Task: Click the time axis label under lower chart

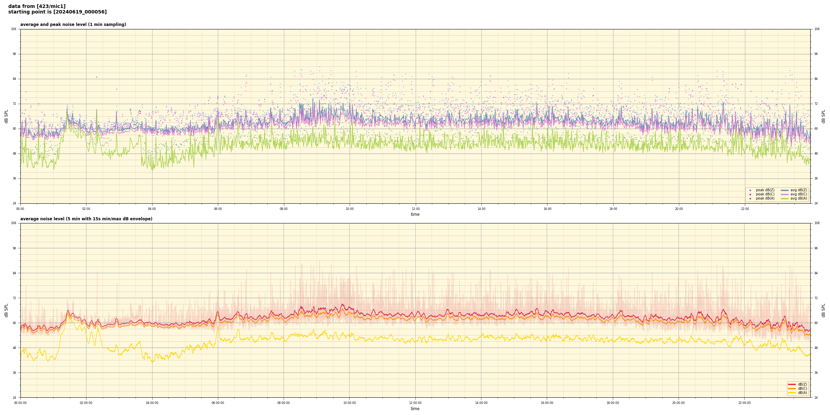Action: click(415, 409)
